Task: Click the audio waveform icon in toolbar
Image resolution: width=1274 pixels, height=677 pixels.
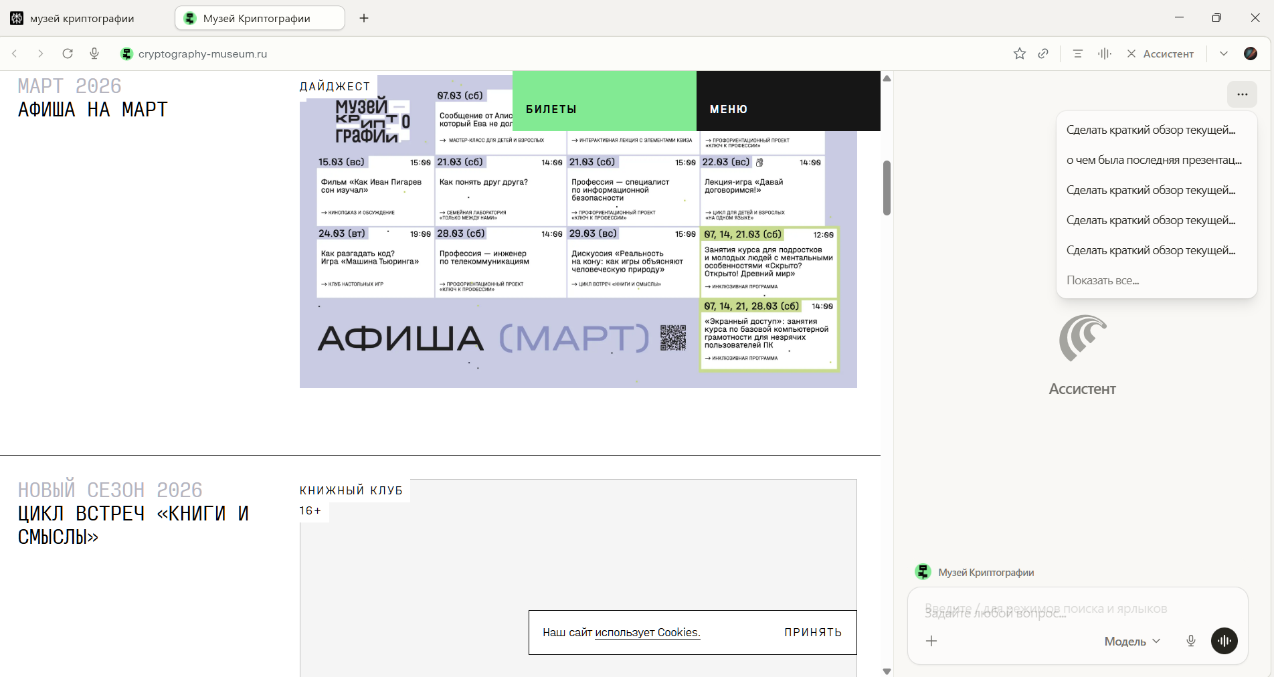Action: pos(1105,54)
